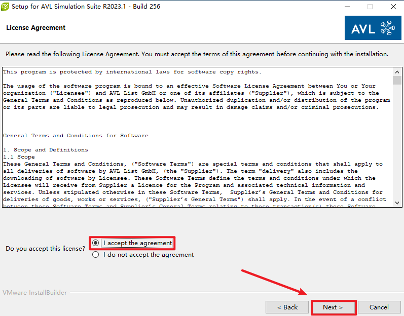The height and width of the screenshot is (316, 404).
Task: Click the AVL setup icon in title bar
Action: coord(5,7)
